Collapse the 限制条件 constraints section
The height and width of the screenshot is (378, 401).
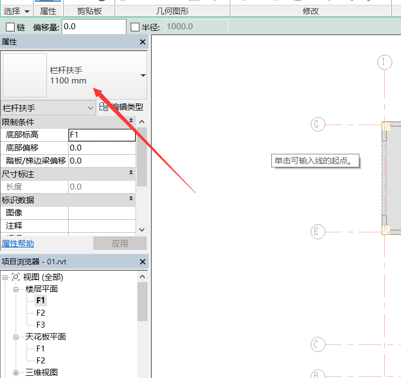point(131,121)
